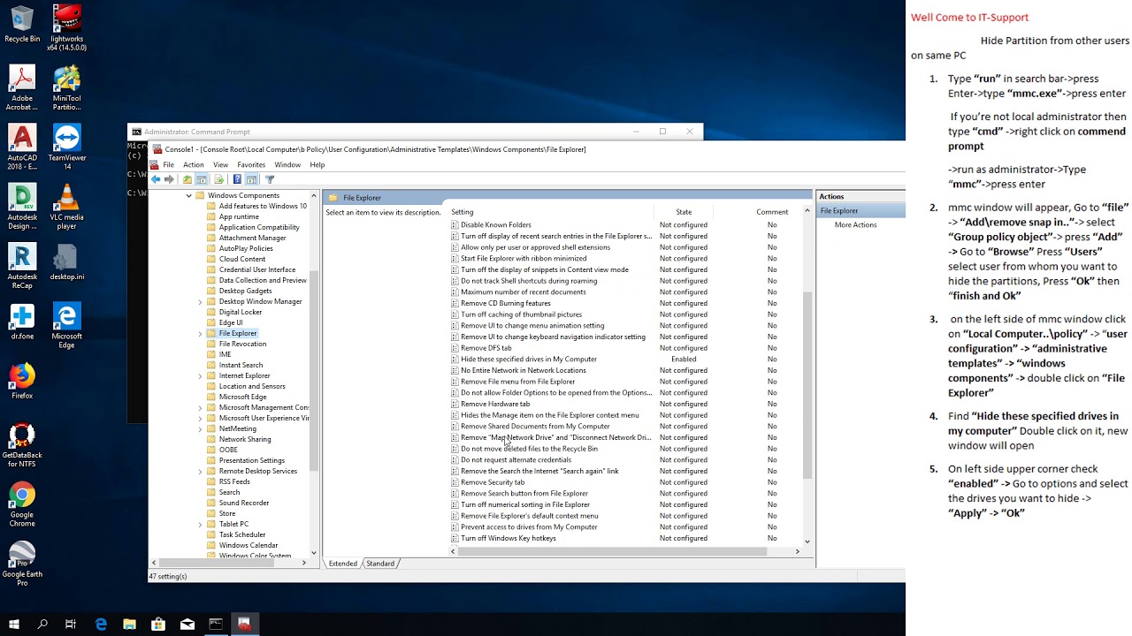This screenshot has width=1132, height=636.
Task: Switch to the Standard tab
Action: (380, 564)
